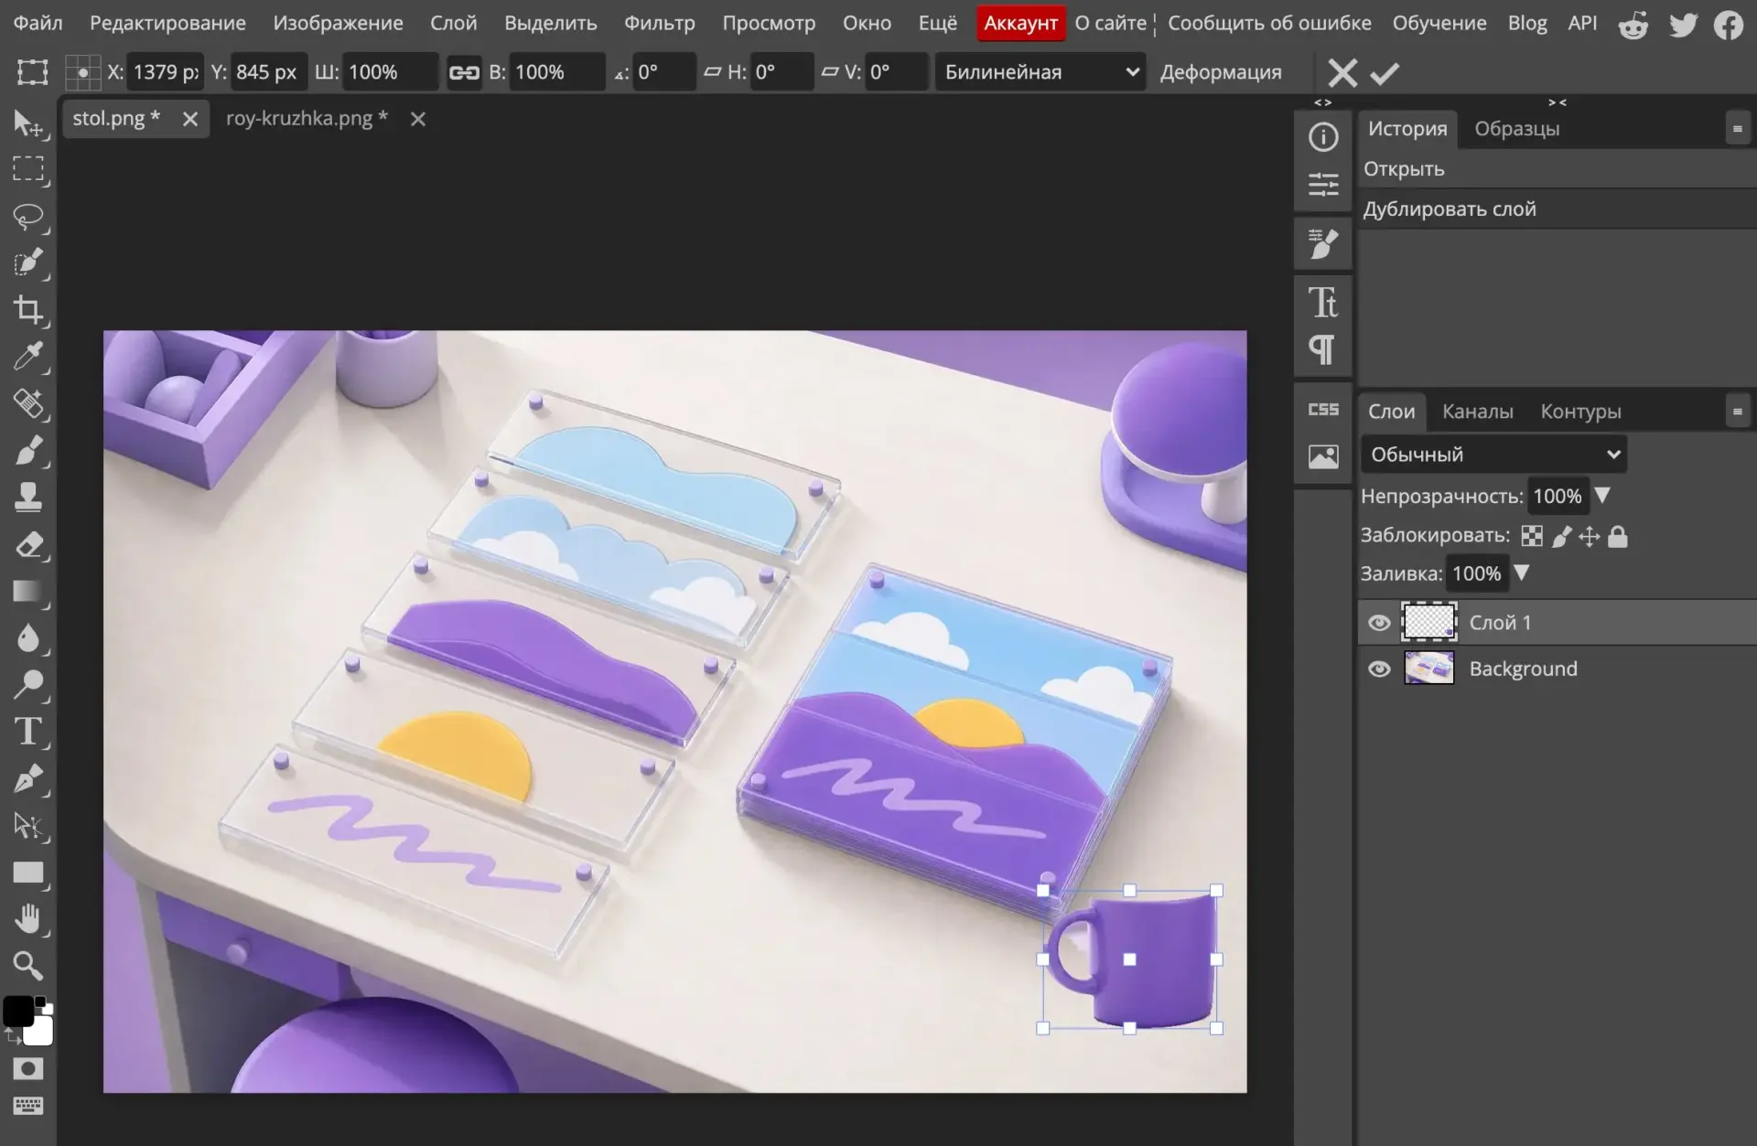The height and width of the screenshot is (1146, 1757).
Task: Open Сообщить об ошибке link
Action: click(1269, 23)
